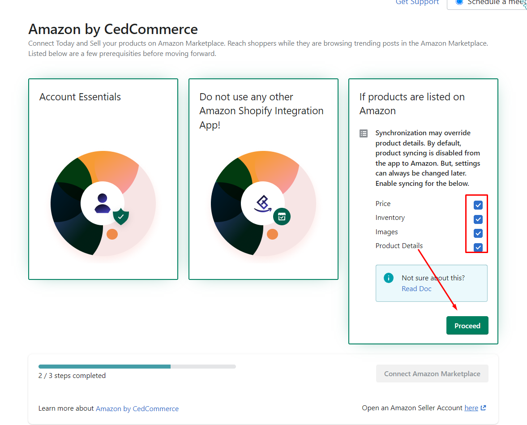Image resolution: width=527 pixels, height=425 pixels.
Task: Click the user profile icon in Account Essentials
Action: point(103,203)
